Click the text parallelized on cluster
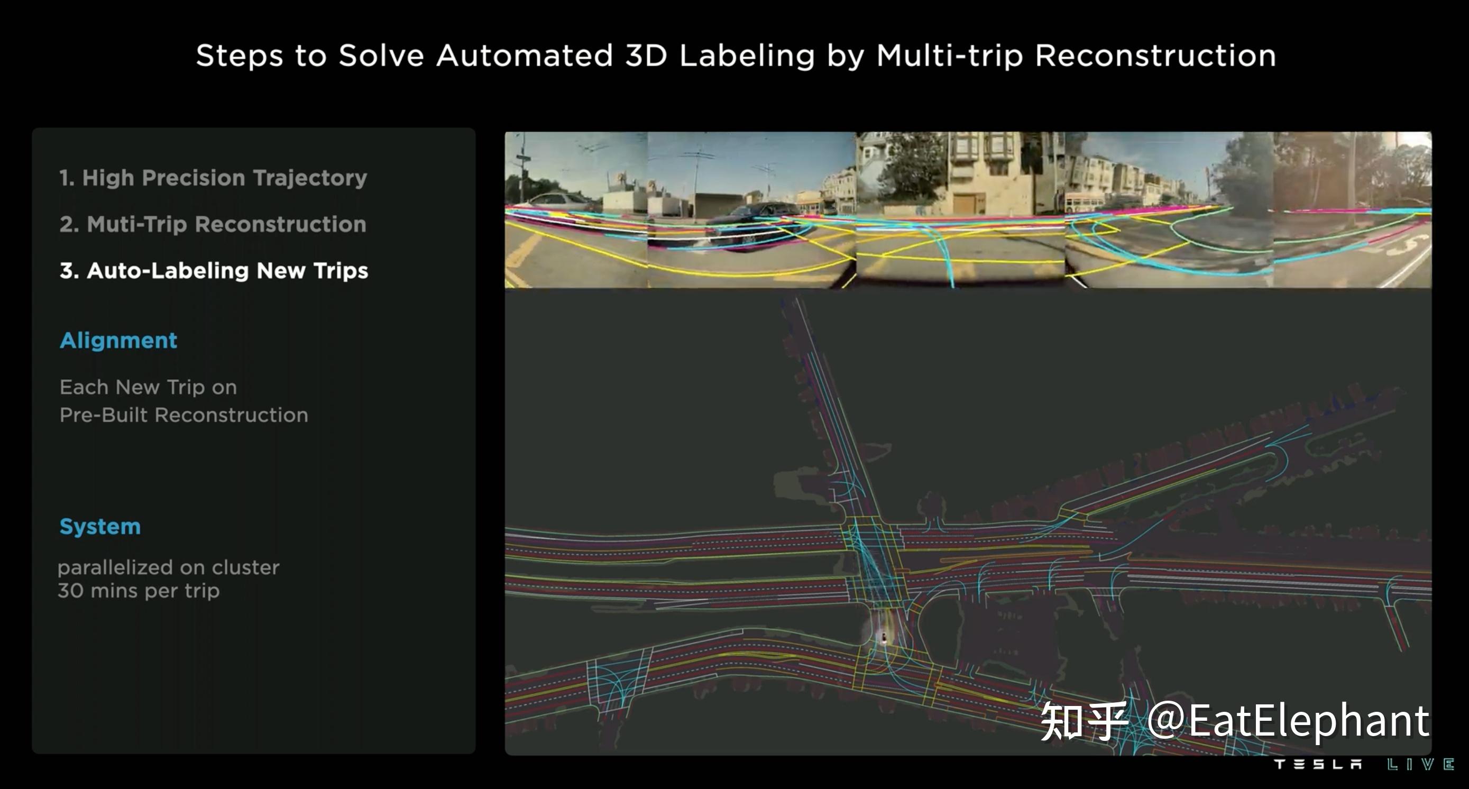 click(169, 567)
